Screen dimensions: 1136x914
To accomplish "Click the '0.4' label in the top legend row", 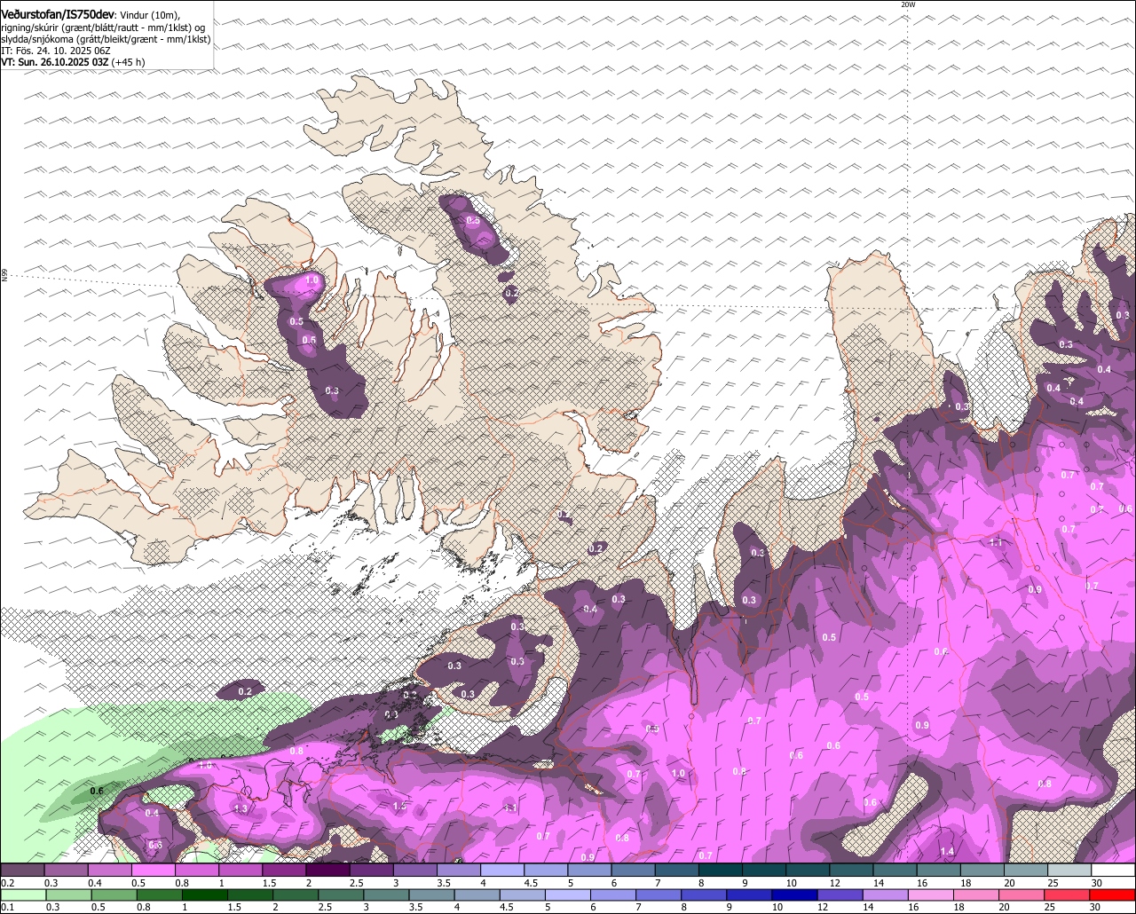I will click(94, 883).
